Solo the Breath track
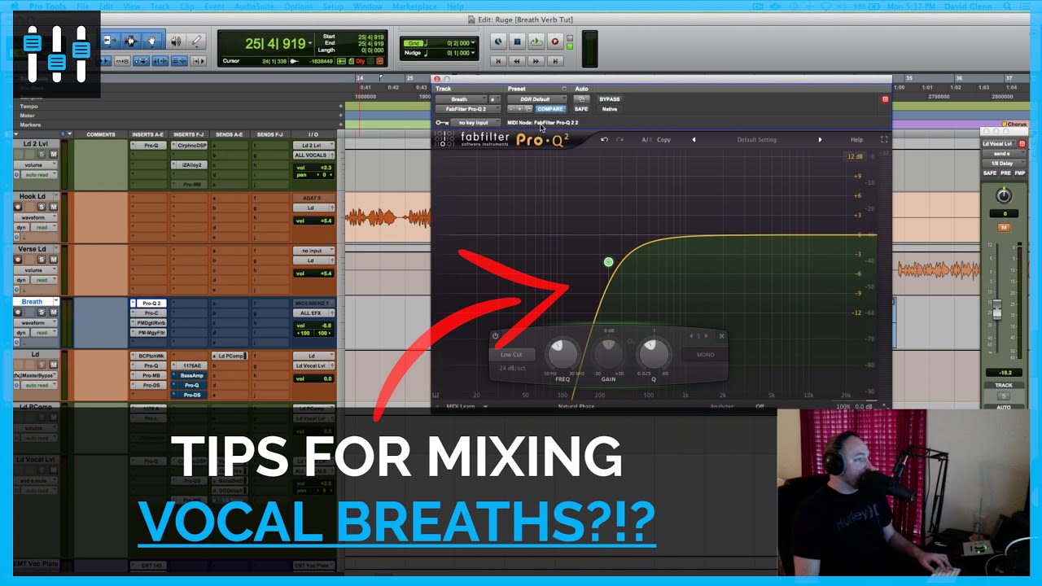The height and width of the screenshot is (586, 1042). [x=42, y=313]
